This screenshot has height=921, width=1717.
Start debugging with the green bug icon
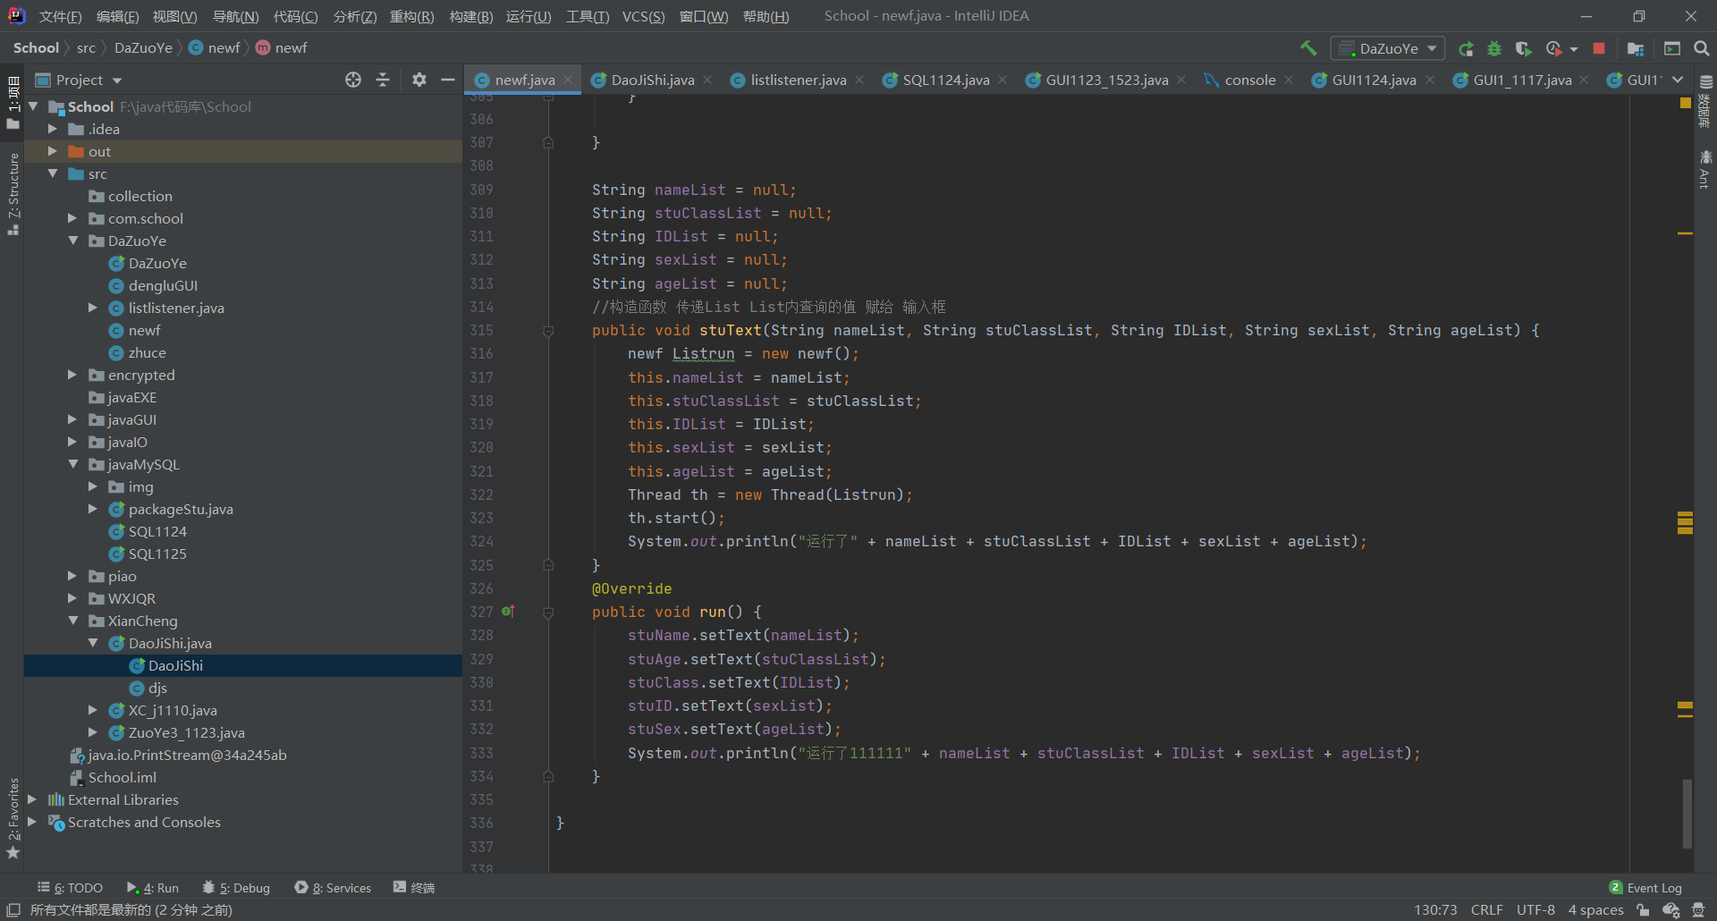(1494, 48)
